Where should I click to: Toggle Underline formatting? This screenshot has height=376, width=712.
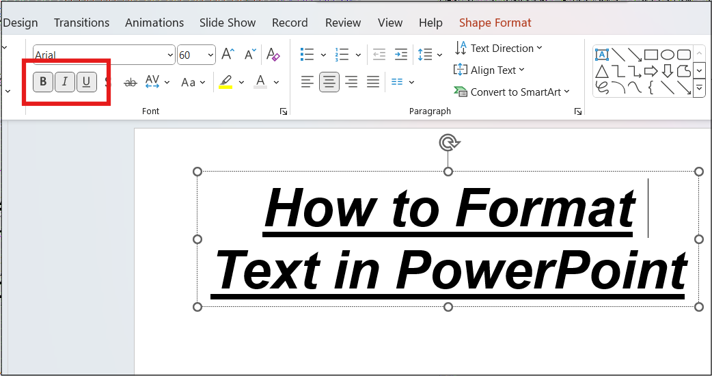(x=86, y=82)
